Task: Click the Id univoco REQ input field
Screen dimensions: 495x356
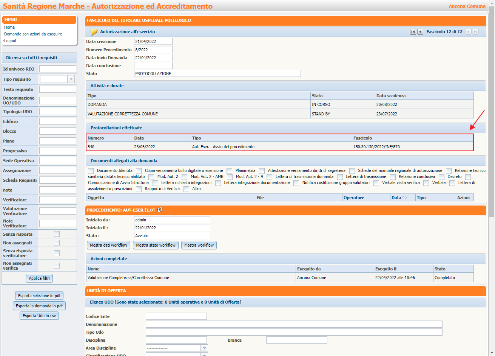Action: click(58, 69)
